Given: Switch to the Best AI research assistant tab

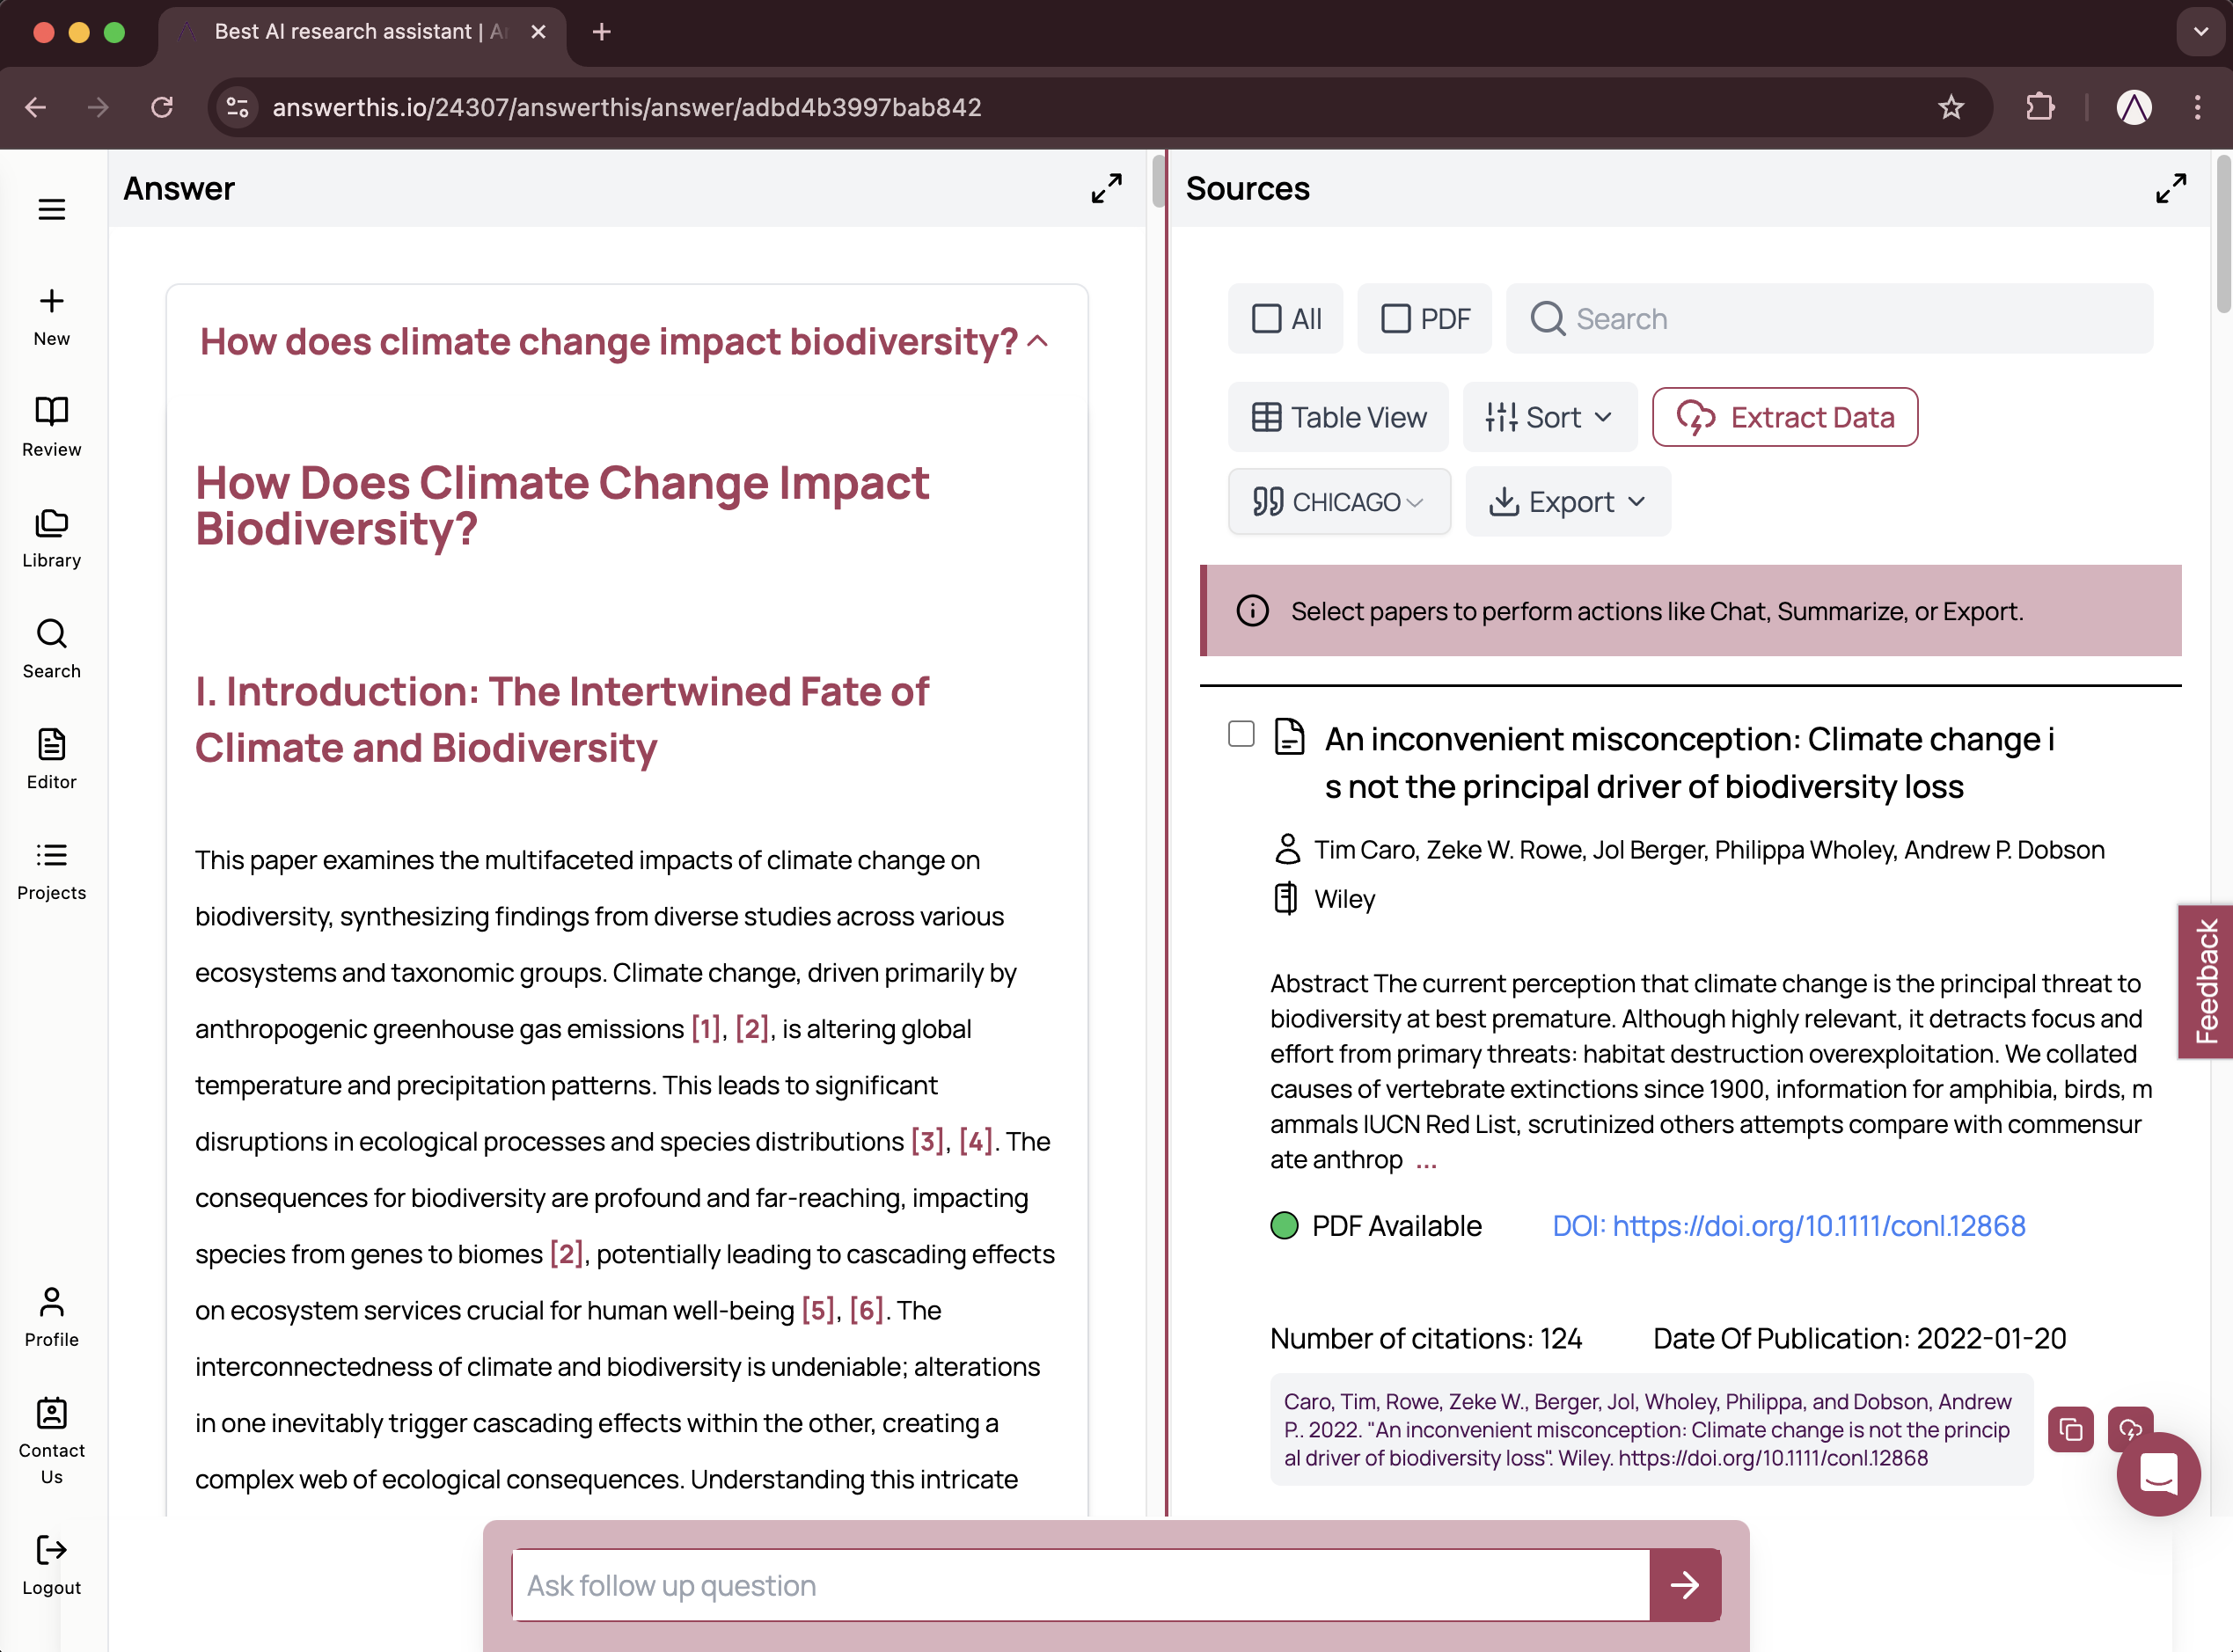Looking at the screenshot, I should tap(352, 31).
